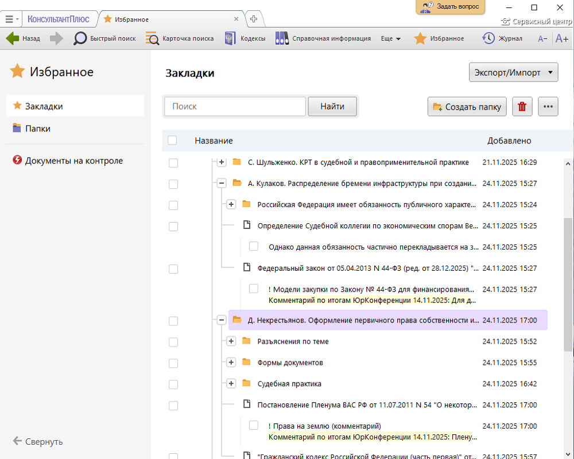Tick the select-all checkbox in header row
This screenshot has width=574, height=459.
point(172,141)
